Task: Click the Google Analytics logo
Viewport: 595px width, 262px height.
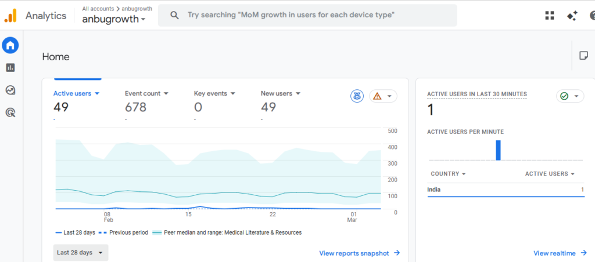Action: pyautogui.click(x=10, y=16)
